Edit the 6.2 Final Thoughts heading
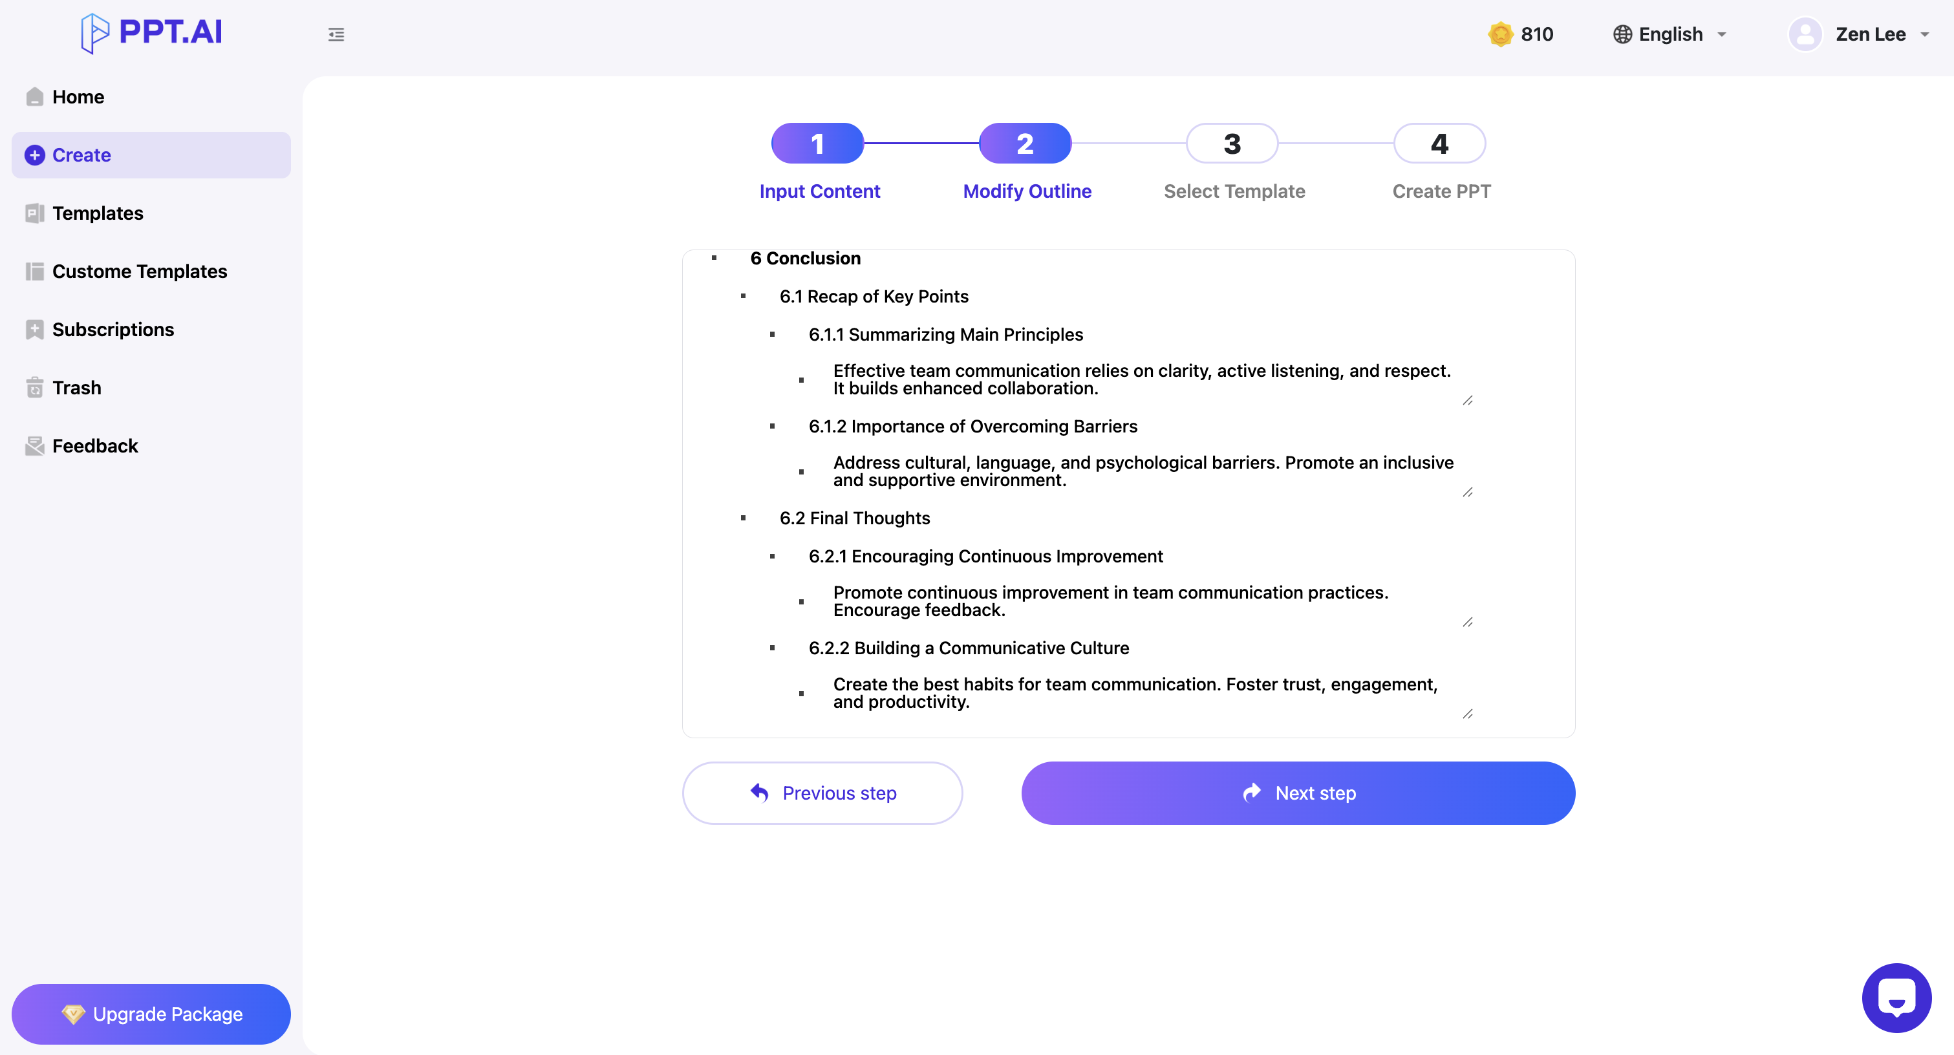Image resolution: width=1954 pixels, height=1055 pixels. tap(854, 518)
